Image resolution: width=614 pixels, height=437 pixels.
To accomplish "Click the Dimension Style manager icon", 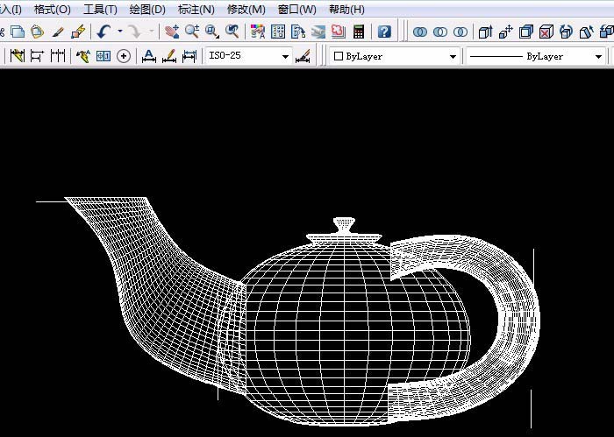I will (x=303, y=56).
